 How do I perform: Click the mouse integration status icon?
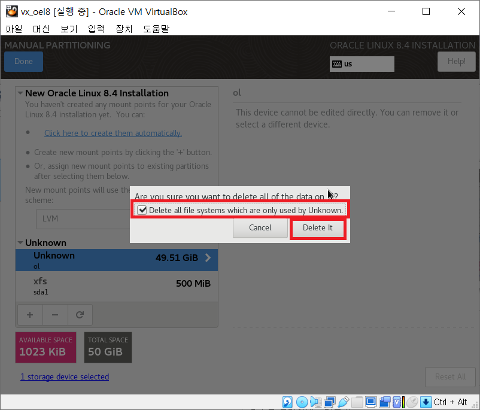[412, 402]
